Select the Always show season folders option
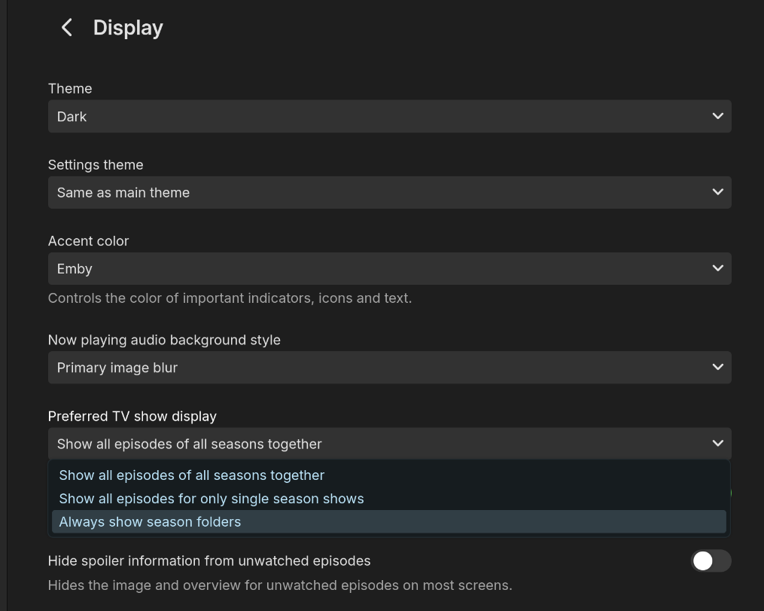The width and height of the screenshot is (764, 611). click(x=150, y=521)
